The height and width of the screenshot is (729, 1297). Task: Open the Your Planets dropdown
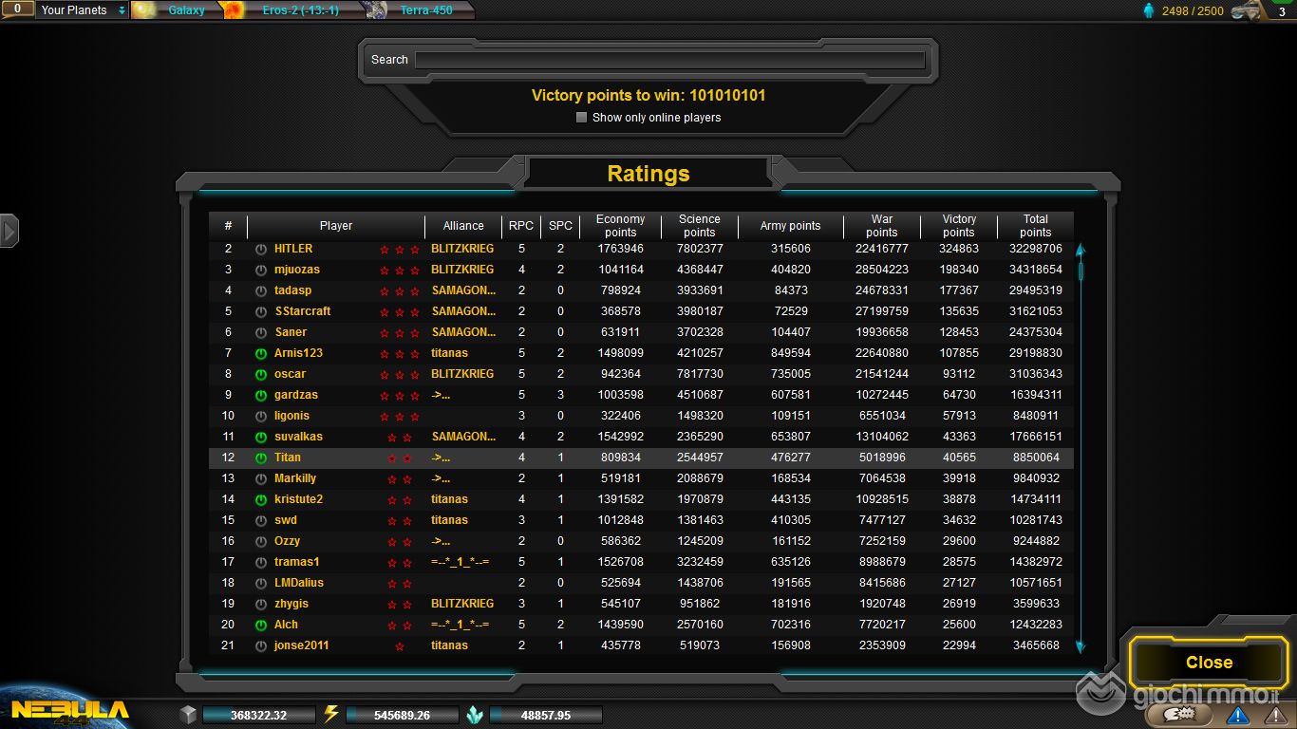coord(83,10)
